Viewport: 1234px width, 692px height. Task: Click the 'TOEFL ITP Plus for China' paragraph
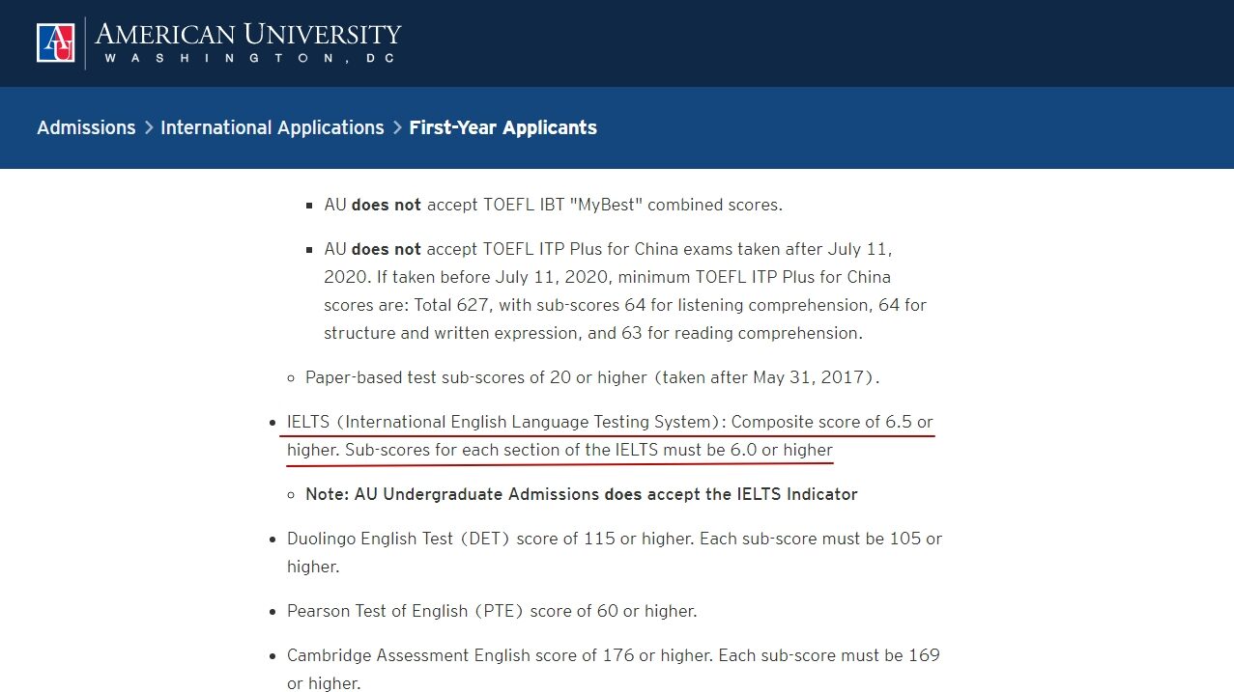click(x=625, y=291)
